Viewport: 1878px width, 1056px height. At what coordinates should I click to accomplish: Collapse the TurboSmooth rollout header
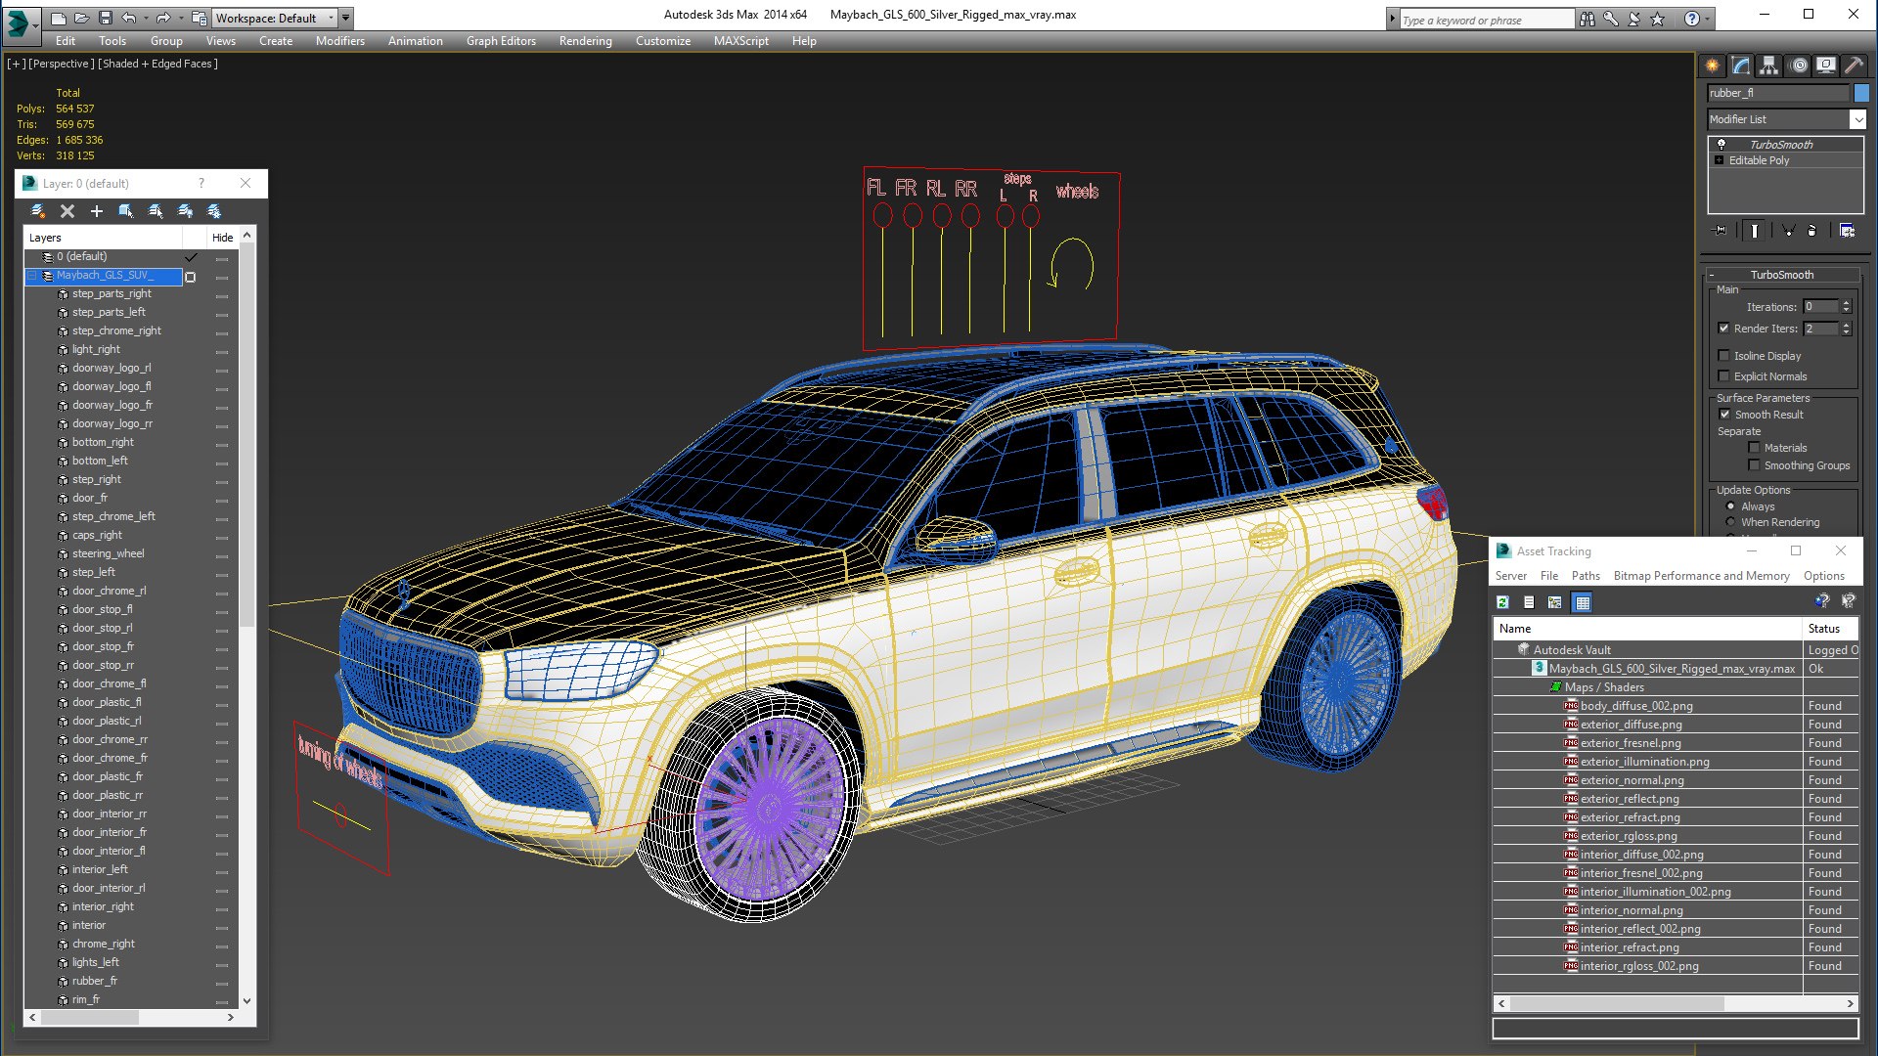click(x=1781, y=275)
